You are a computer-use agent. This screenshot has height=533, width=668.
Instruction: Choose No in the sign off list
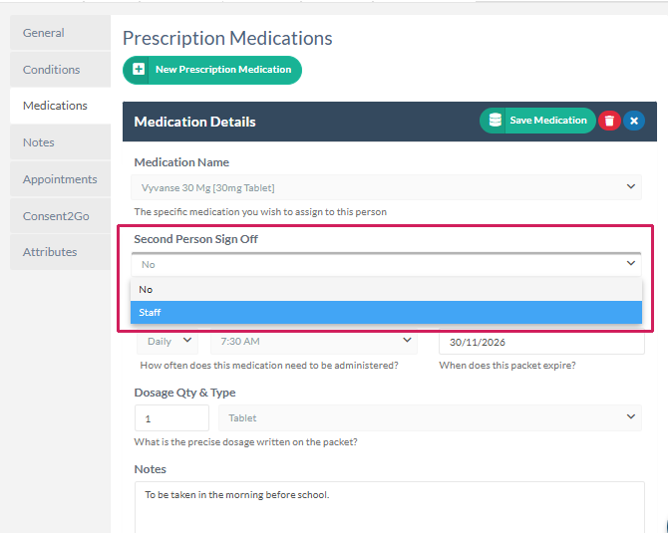pyautogui.click(x=386, y=289)
